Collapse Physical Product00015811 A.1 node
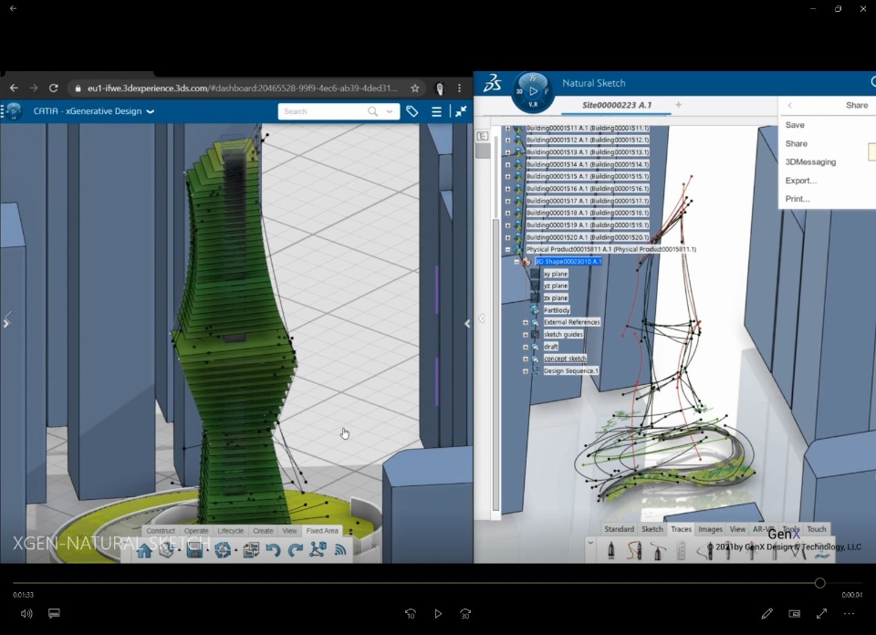This screenshot has width=876, height=635. [508, 250]
